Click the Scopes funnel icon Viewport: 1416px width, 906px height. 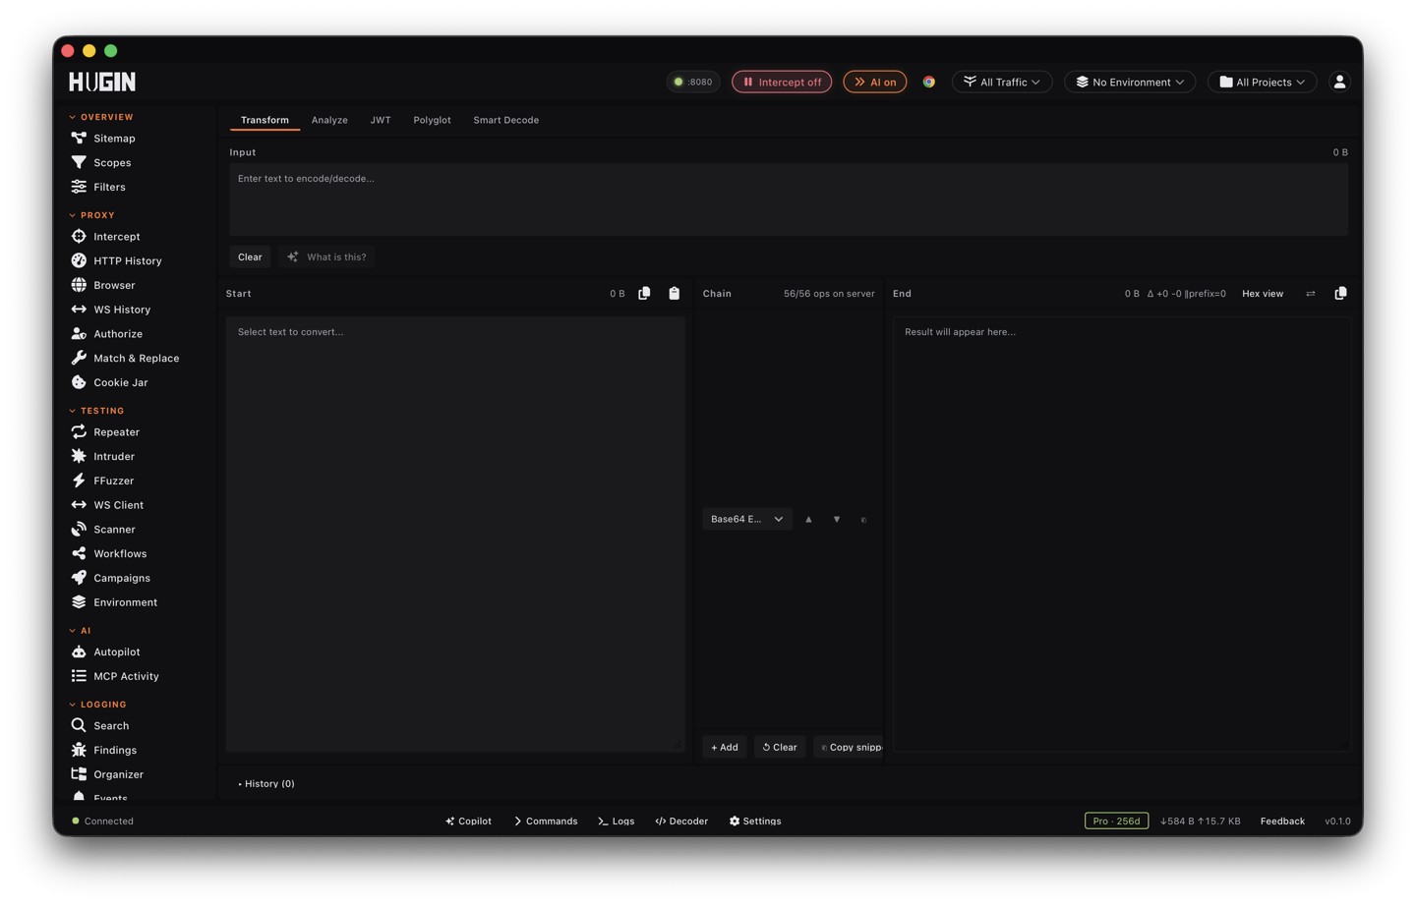click(79, 162)
